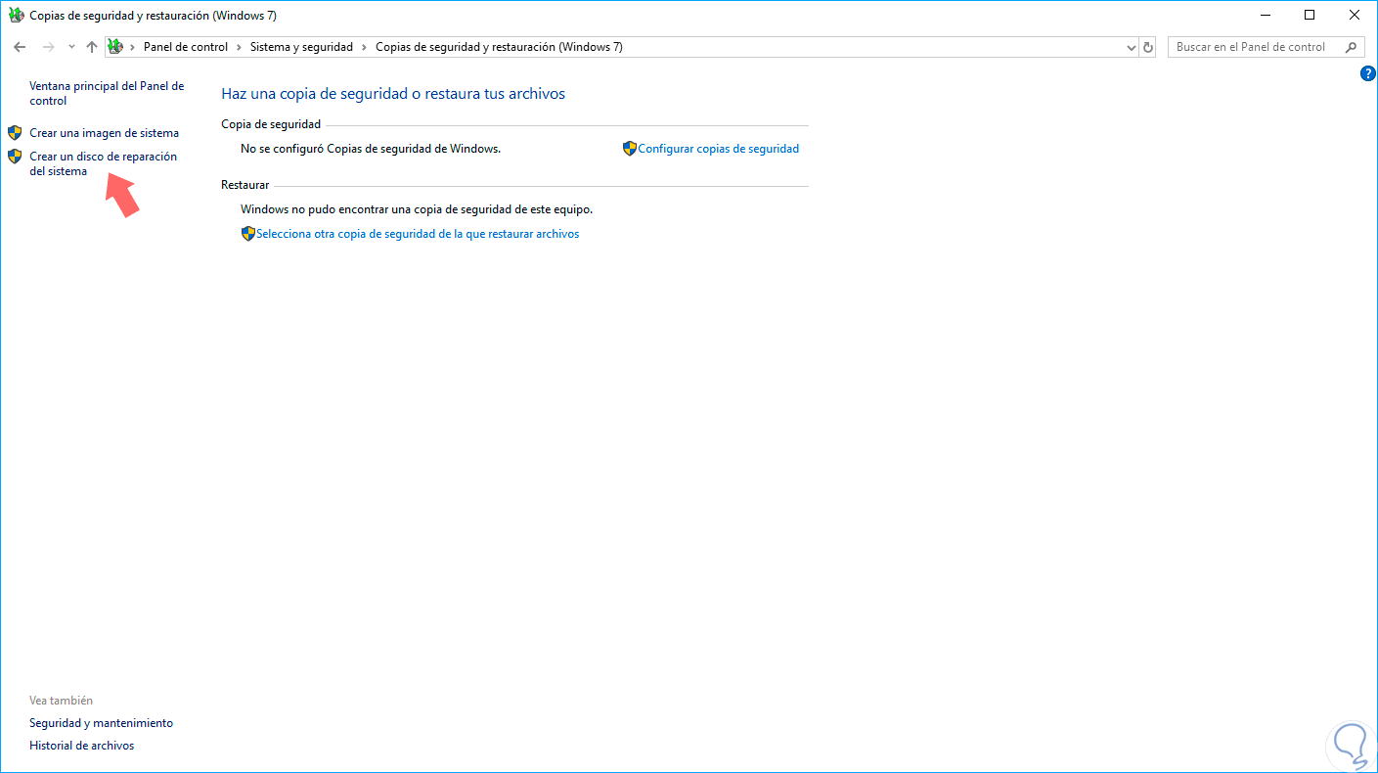The image size is (1378, 773).
Task: Click the magnifying glass search icon
Action: pyautogui.click(x=1352, y=47)
